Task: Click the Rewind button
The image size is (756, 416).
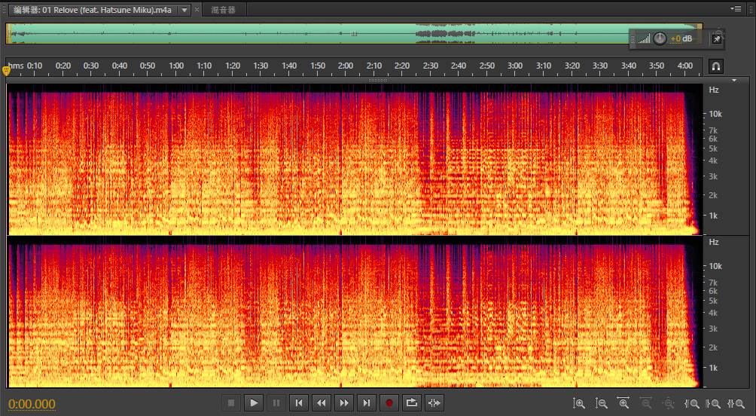Action: (x=322, y=403)
